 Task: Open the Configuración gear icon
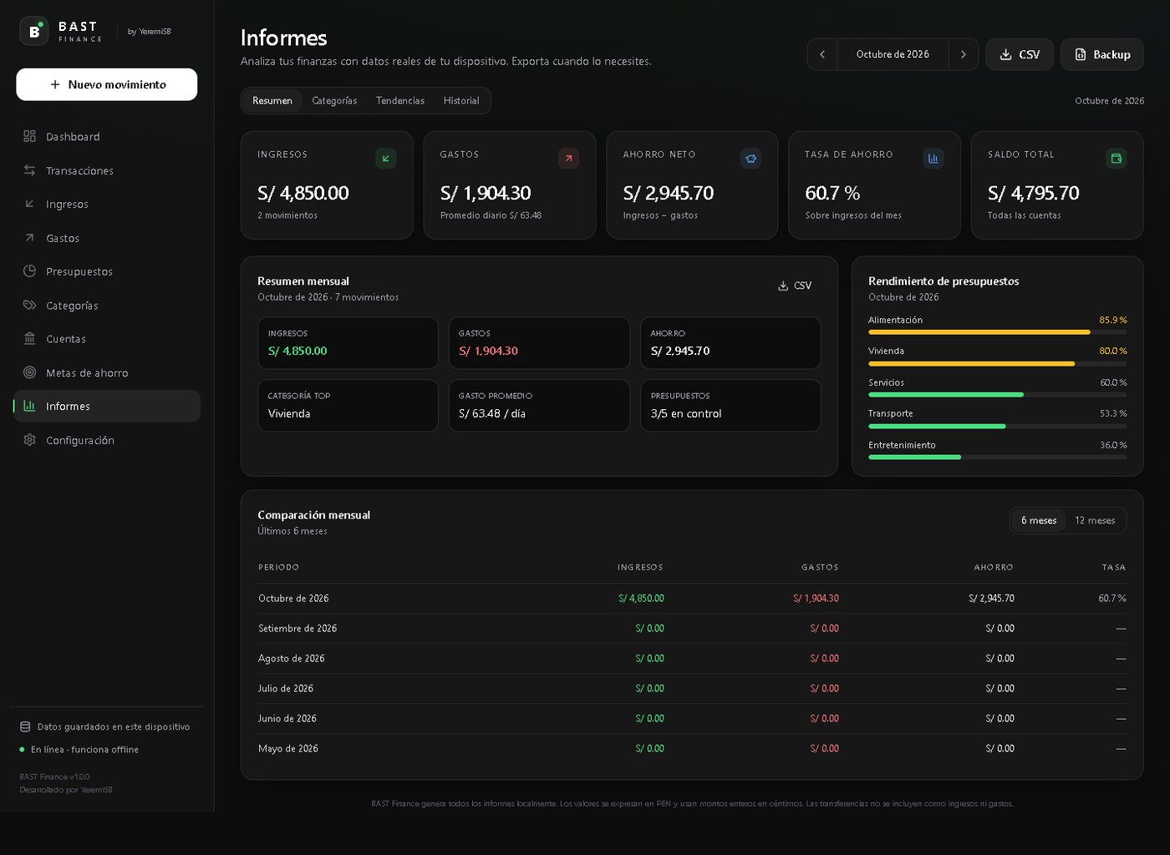click(30, 440)
